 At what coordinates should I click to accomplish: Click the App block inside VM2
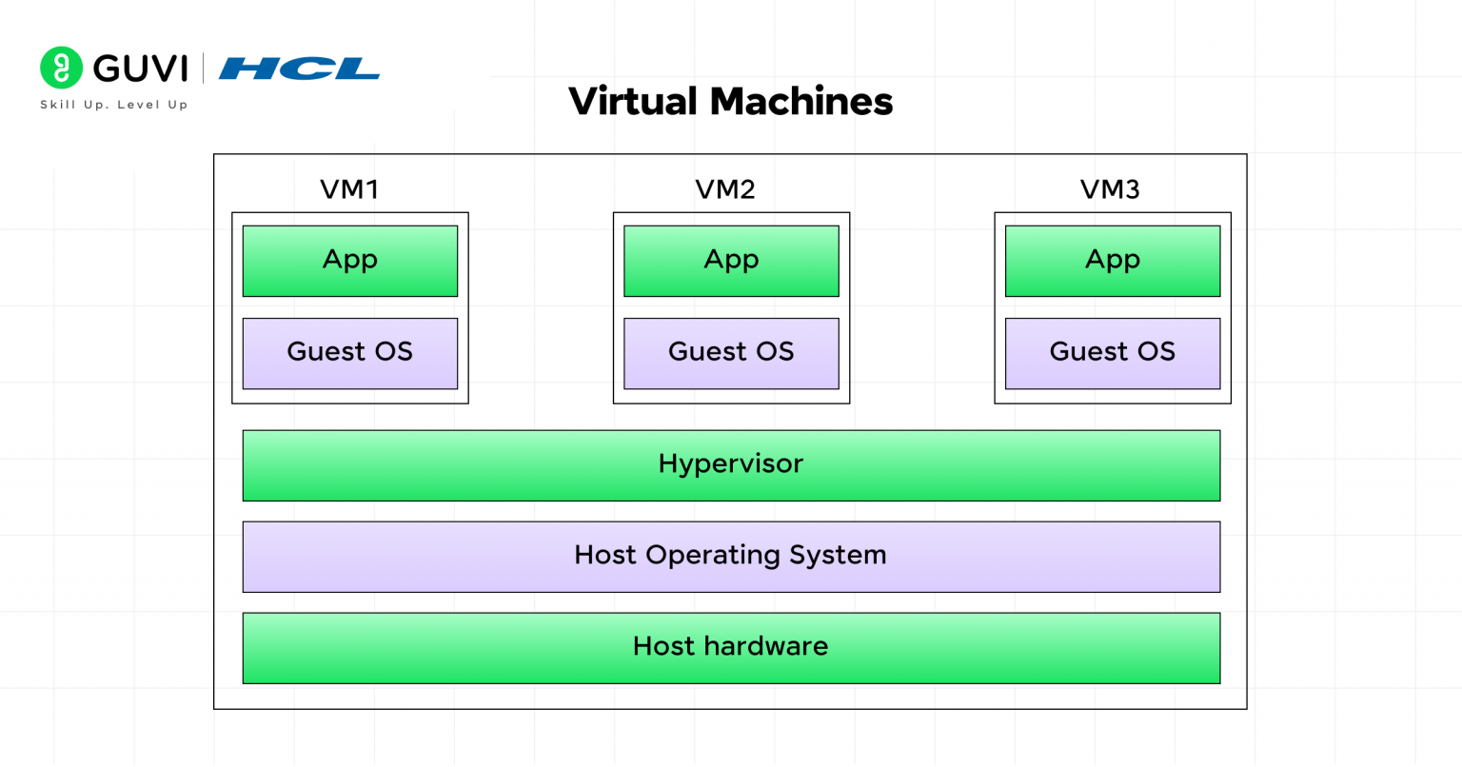click(731, 259)
